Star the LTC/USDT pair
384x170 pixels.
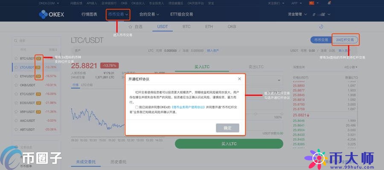pyautogui.click(x=17, y=67)
